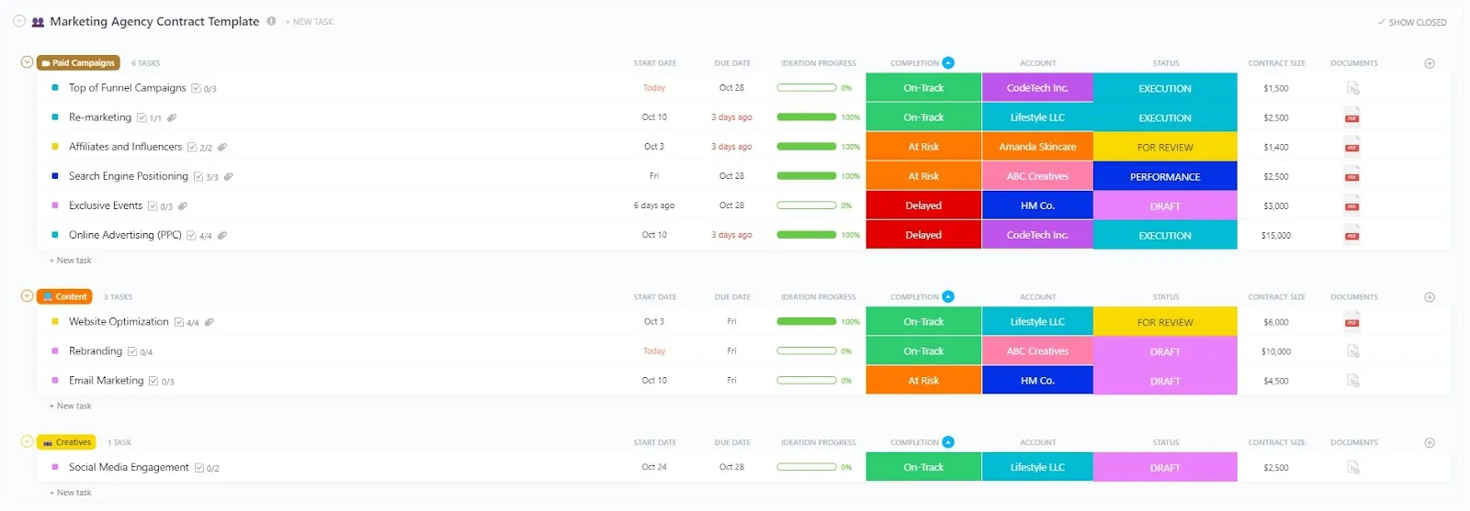This screenshot has width=1470, height=511.
Task: Click New Task next to template title
Action: coord(310,22)
